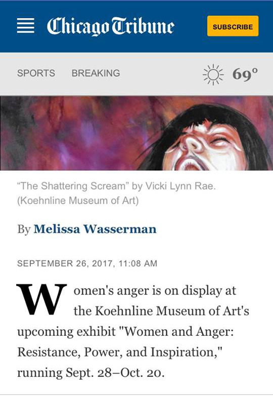Click the large drop cap W

click(x=41, y=299)
